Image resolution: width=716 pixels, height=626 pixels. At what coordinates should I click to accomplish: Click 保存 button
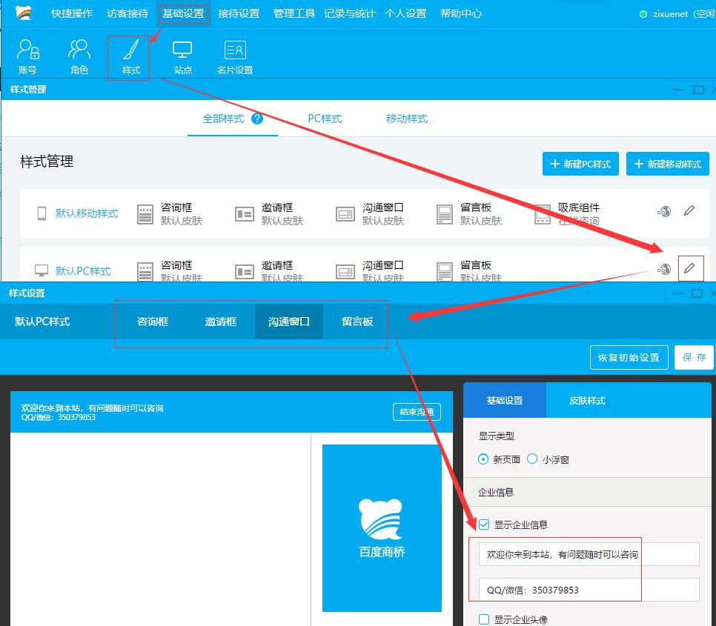pyautogui.click(x=694, y=357)
